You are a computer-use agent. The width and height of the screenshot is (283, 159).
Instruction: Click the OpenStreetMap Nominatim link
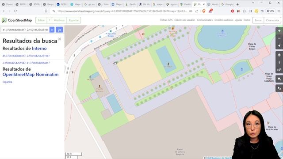(31, 75)
